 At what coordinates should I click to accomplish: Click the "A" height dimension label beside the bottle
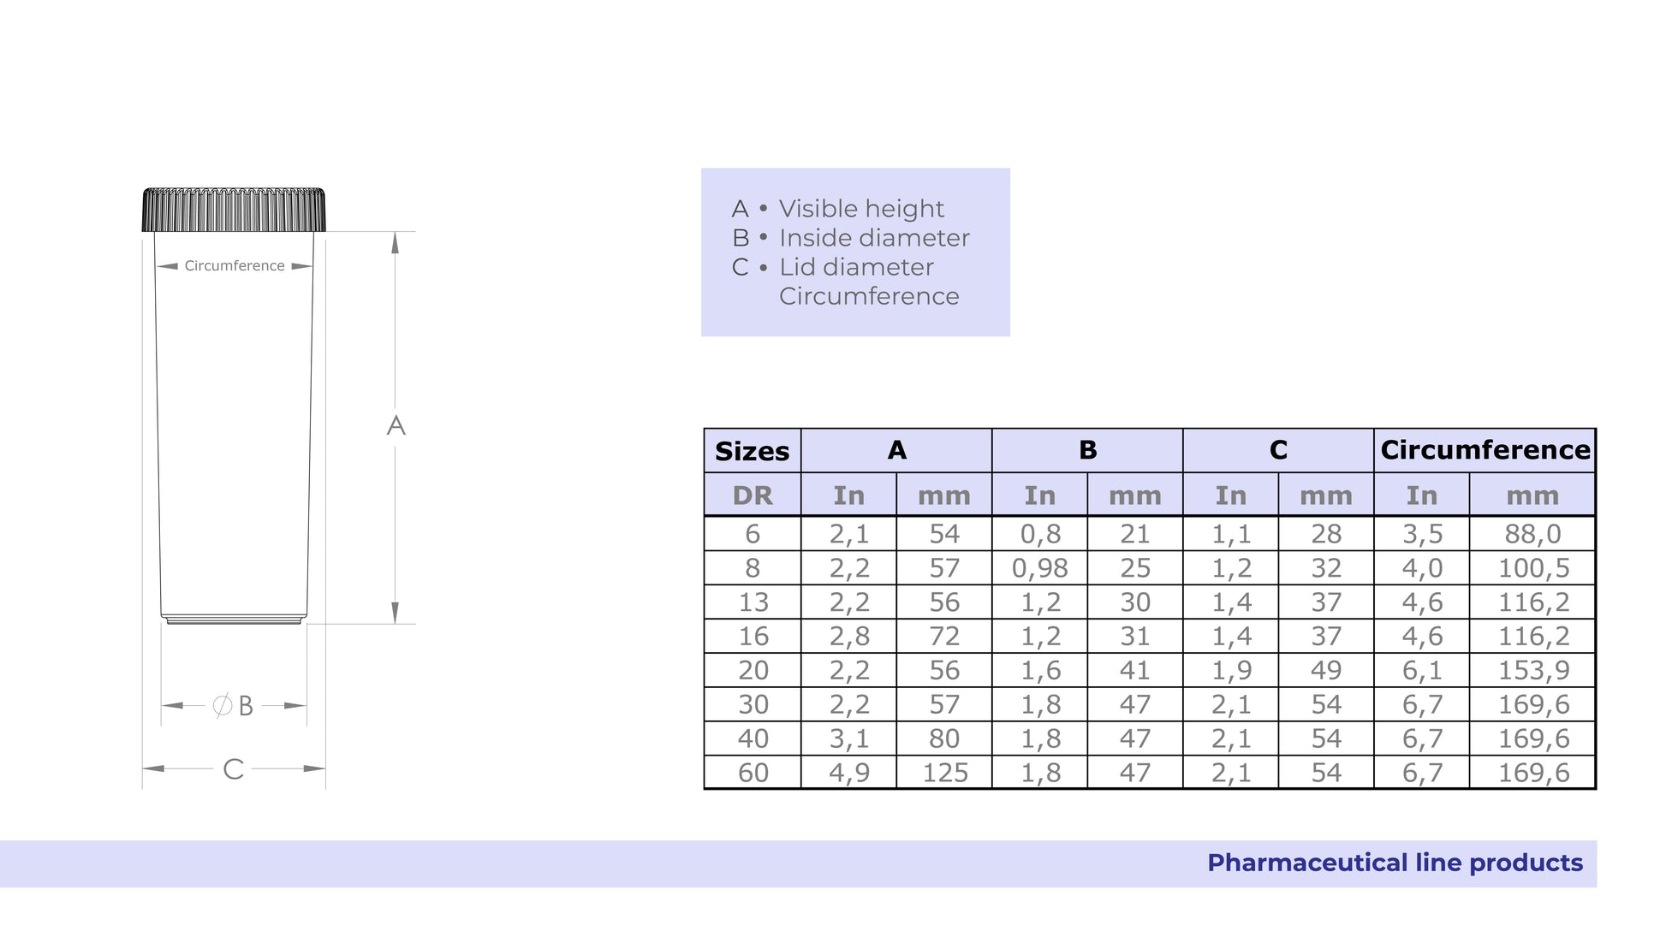click(396, 425)
